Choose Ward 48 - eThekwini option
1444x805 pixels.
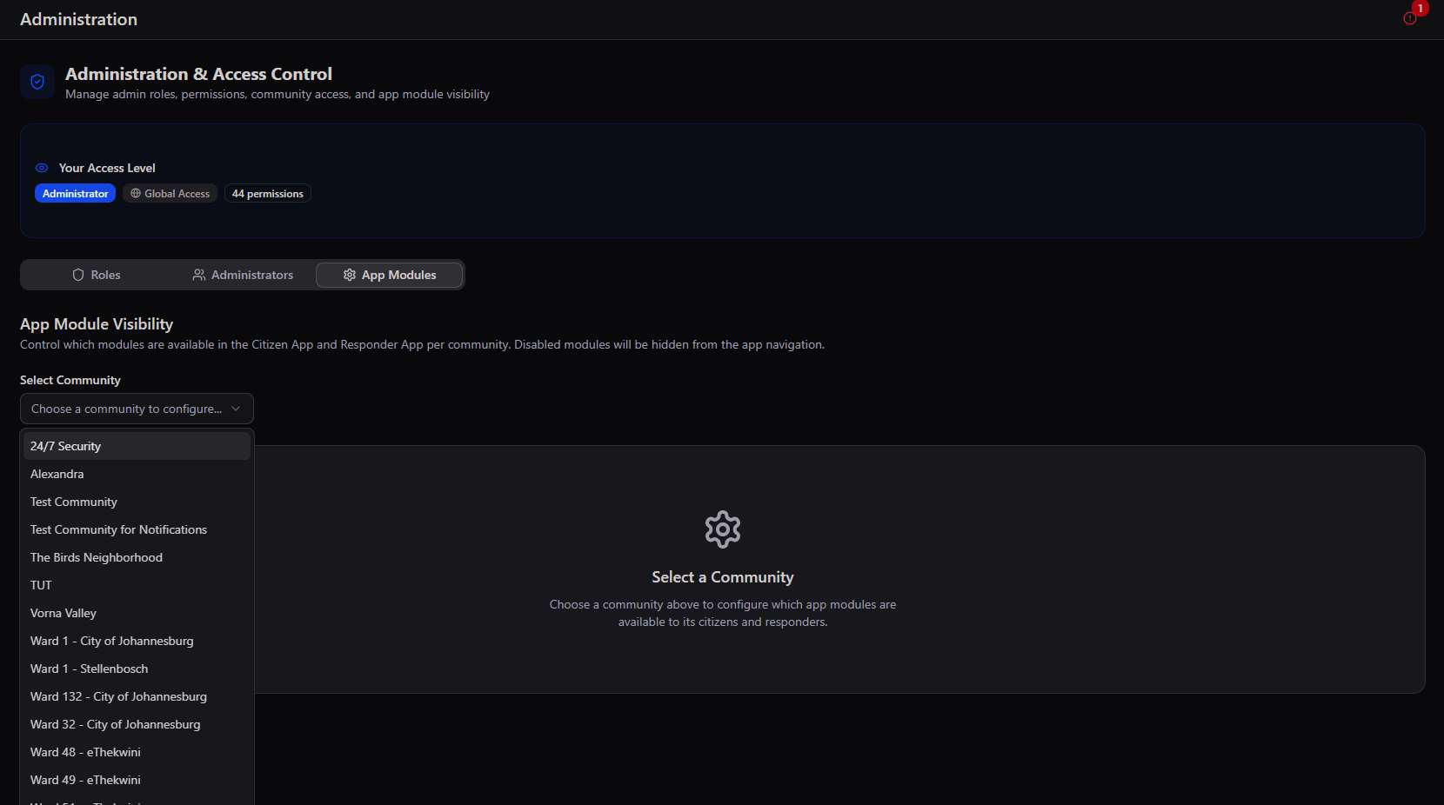pyautogui.click(x=137, y=752)
